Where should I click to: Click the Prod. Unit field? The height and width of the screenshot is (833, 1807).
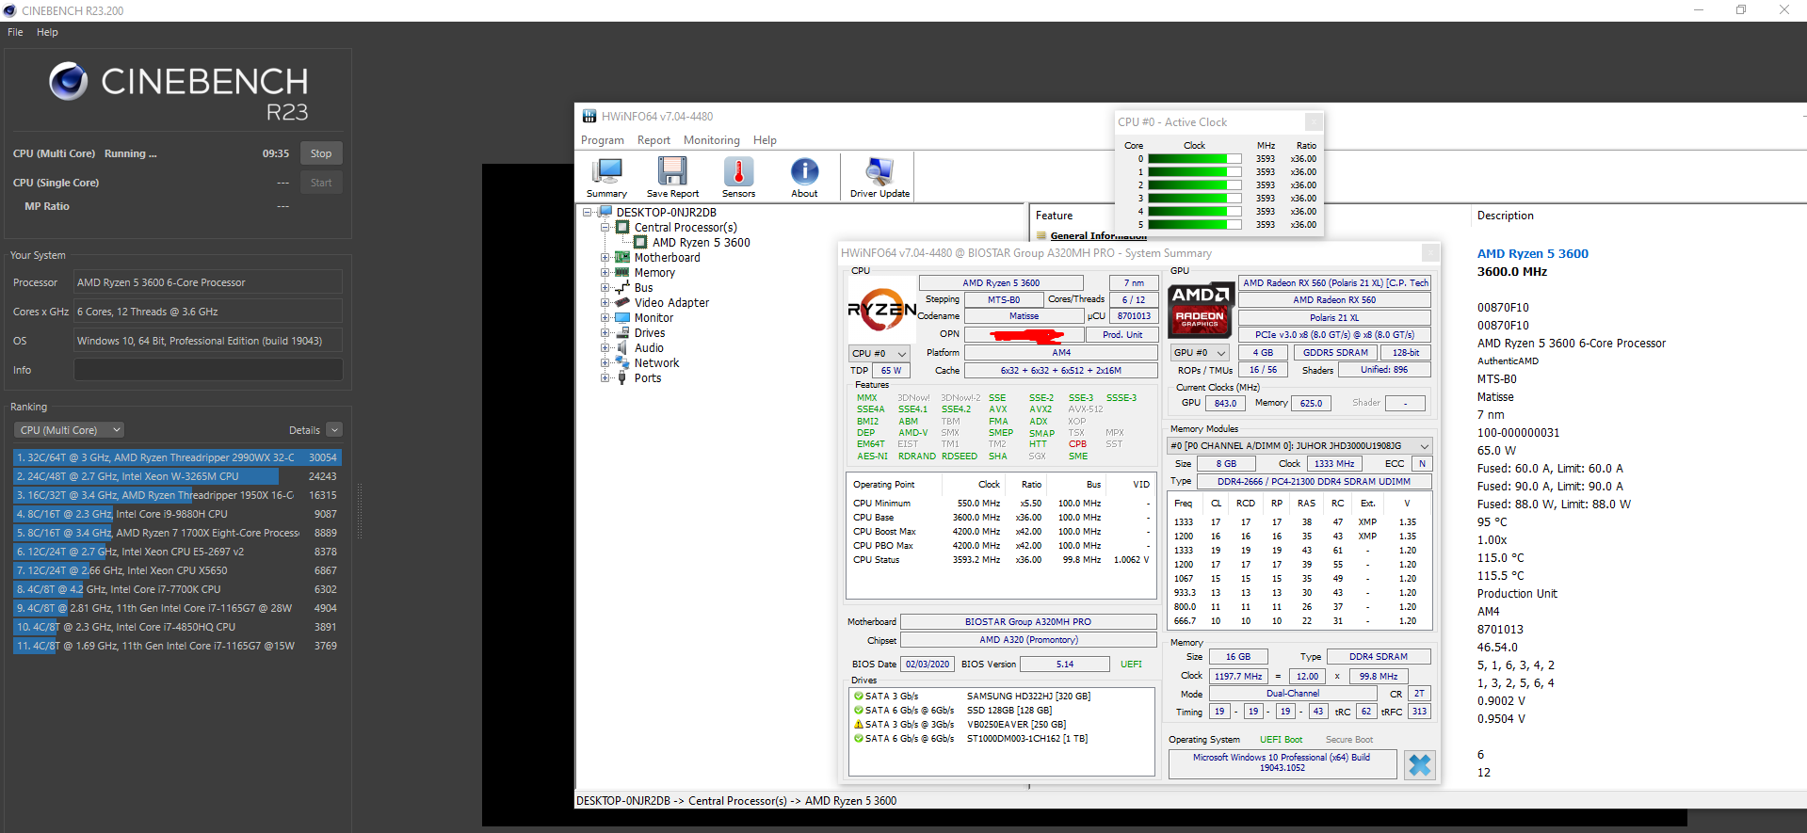click(x=1122, y=334)
